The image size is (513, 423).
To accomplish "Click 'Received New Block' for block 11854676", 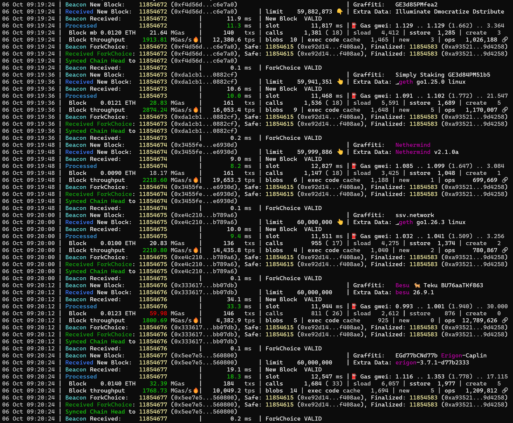I will [98, 292].
